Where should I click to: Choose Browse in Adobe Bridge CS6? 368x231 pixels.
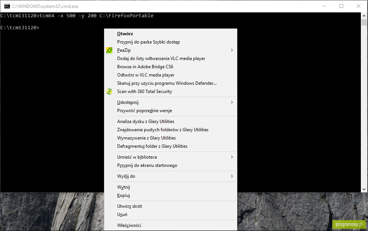tap(170, 67)
